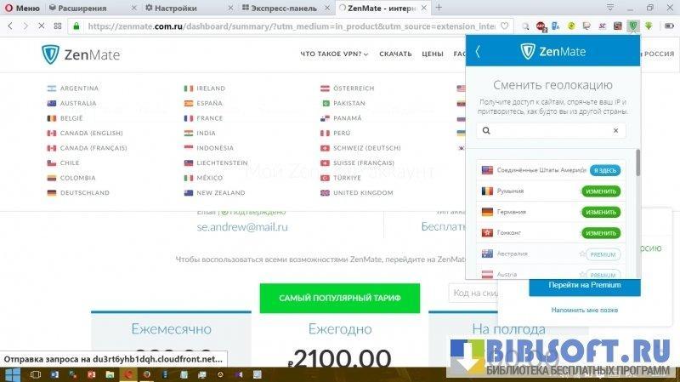Select INDIA language link
Image resolution: width=680 pixels, height=382 pixels.
click(200, 134)
